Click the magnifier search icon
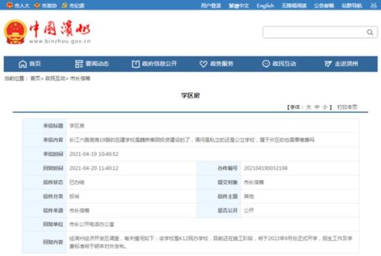The image size is (381, 256). tap(370, 32)
